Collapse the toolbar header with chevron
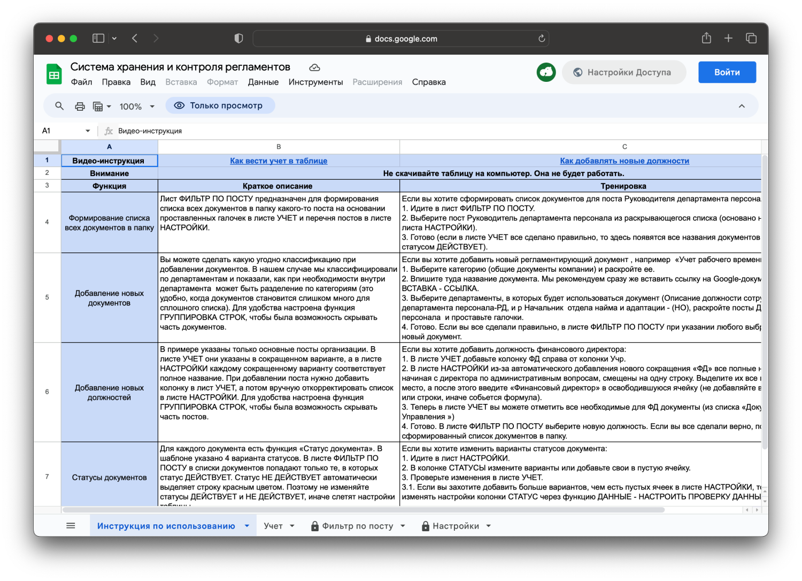The width and height of the screenshot is (802, 581). coord(742,106)
